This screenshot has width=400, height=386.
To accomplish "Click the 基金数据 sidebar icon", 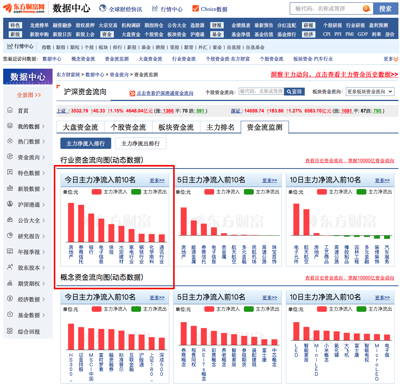I will coord(10,315).
